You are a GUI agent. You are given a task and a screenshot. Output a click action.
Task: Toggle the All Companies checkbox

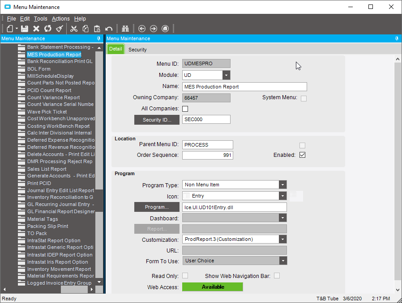coord(185,109)
